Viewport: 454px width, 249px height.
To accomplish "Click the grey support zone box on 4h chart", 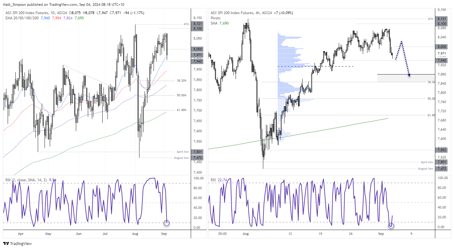I will click(406, 78).
